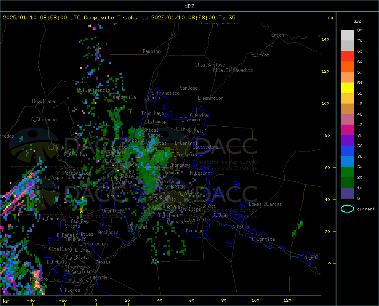
Task: Click the 'Ugarteche' map label
Action: pyautogui.click(x=114, y=211)
